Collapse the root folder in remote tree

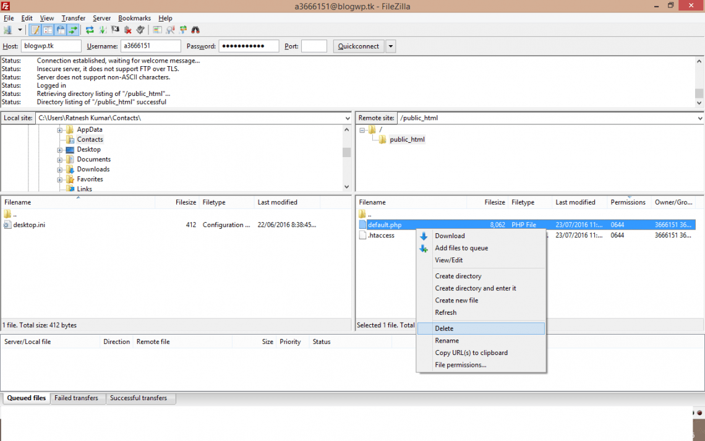coord(362,129)
